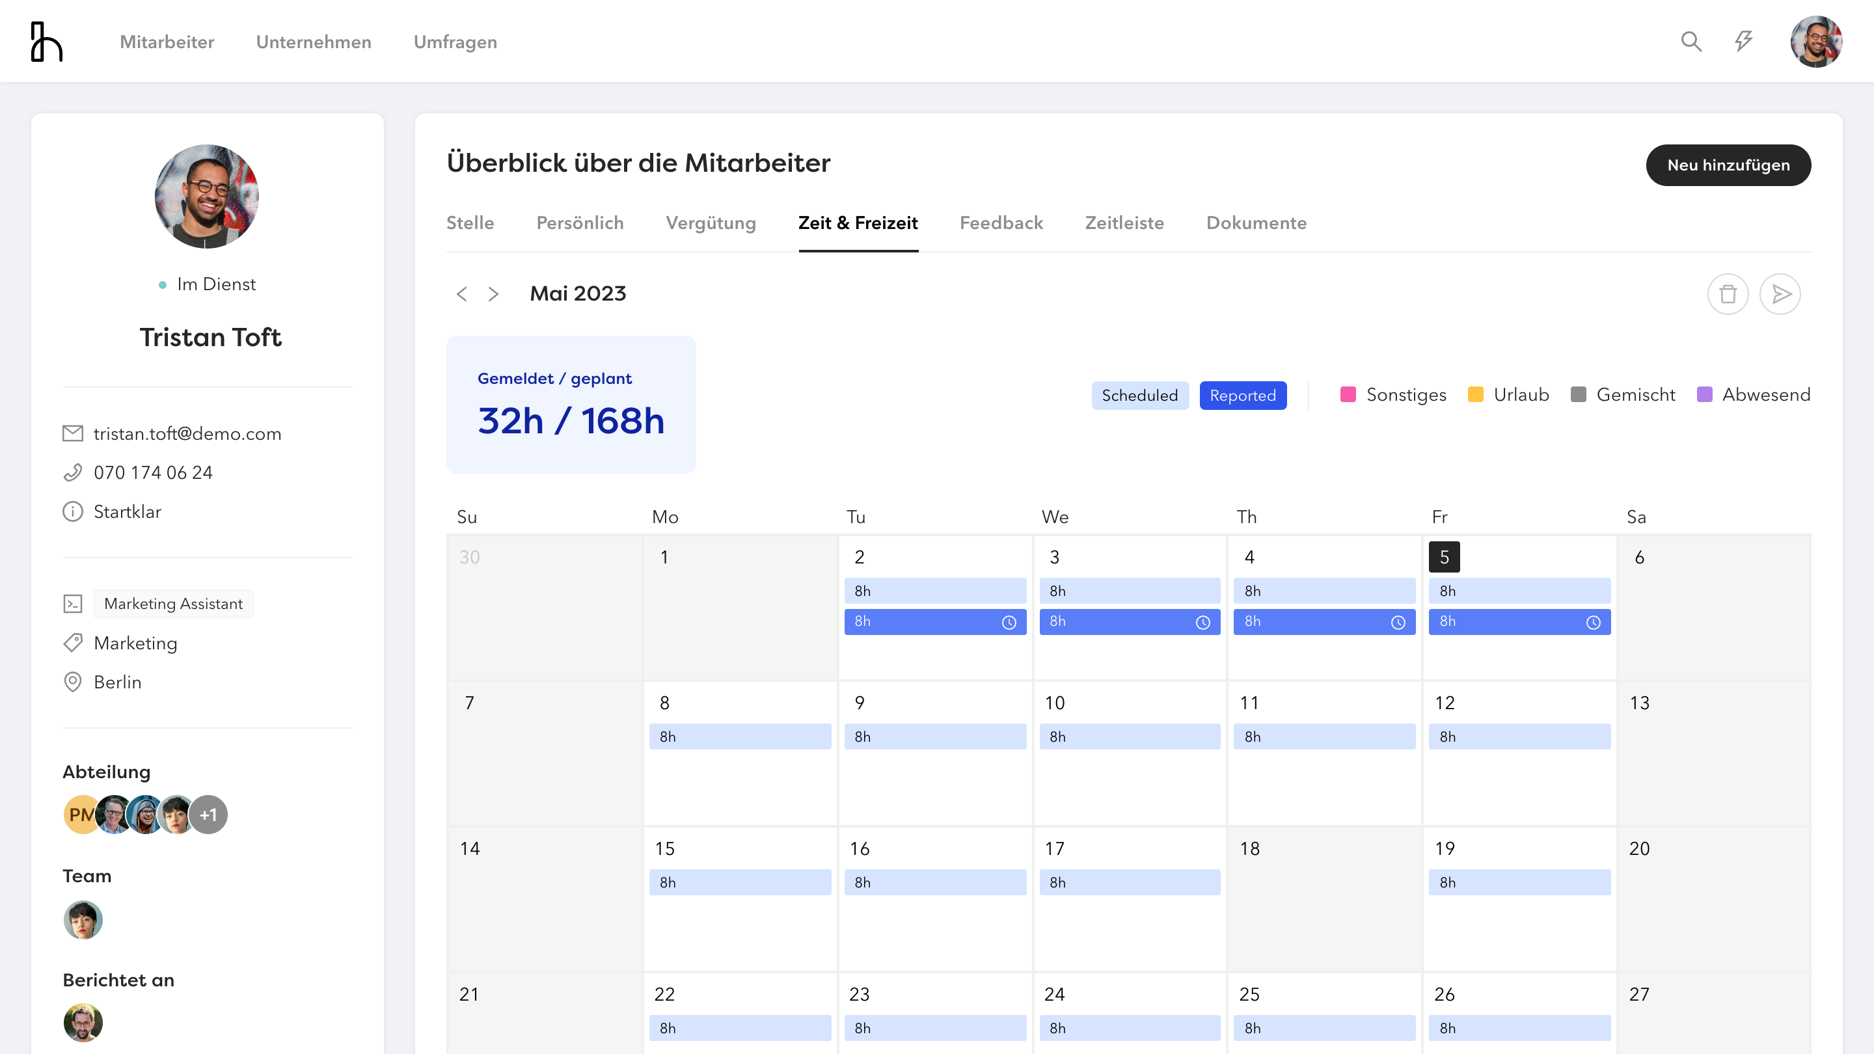Switch to the Zeitleiste tab

click(1124, 223)
